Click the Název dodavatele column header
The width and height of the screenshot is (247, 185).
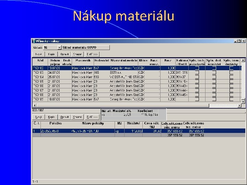point(124,62)
